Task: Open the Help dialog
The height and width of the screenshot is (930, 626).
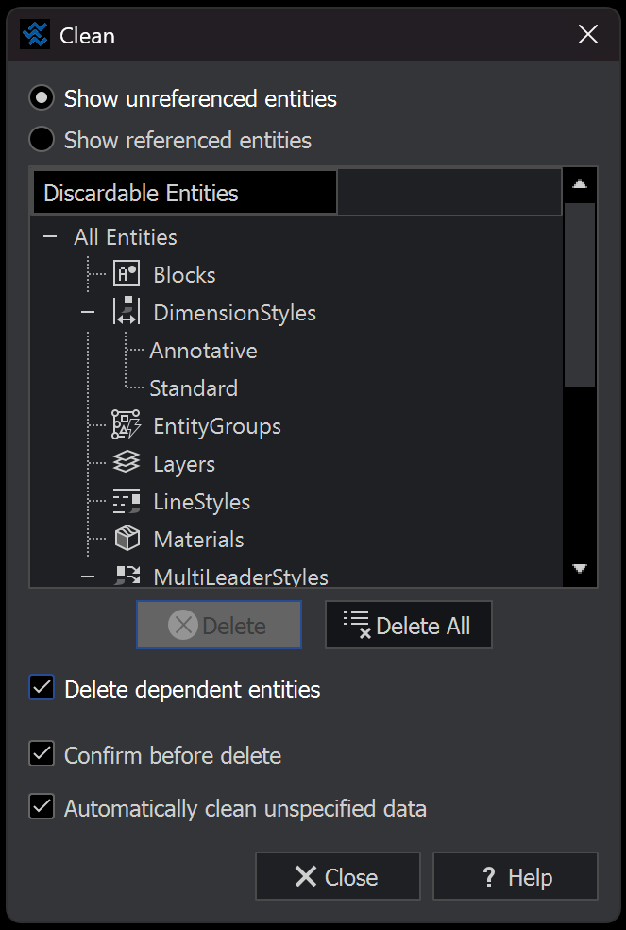Action: pos(515,876)
